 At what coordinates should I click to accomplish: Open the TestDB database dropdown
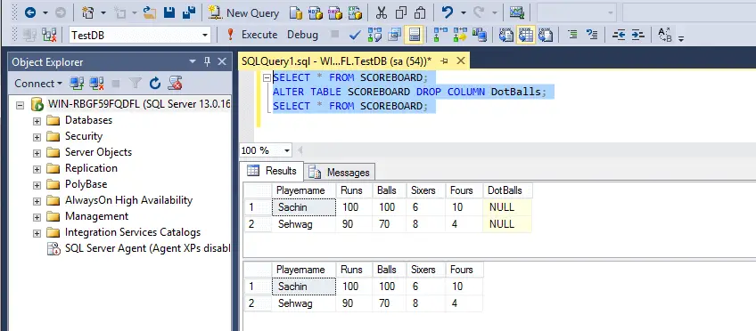[x=206, y=35]
